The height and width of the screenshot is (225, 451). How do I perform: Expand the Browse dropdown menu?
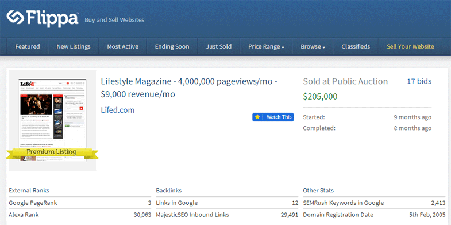[313, 46]
